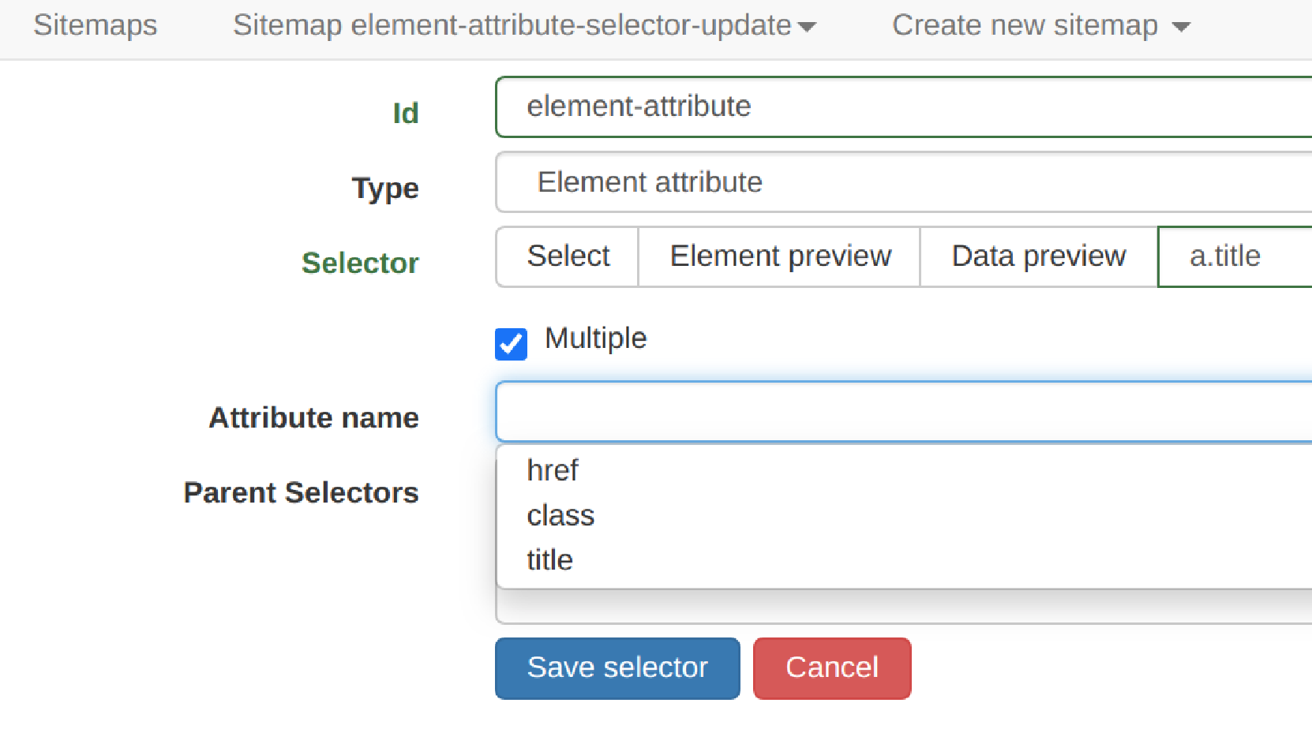Viewport: 1312px width, 729px height.
Task: Click the dropdown caret beside the sitemap name
Action: coord(807,26)
